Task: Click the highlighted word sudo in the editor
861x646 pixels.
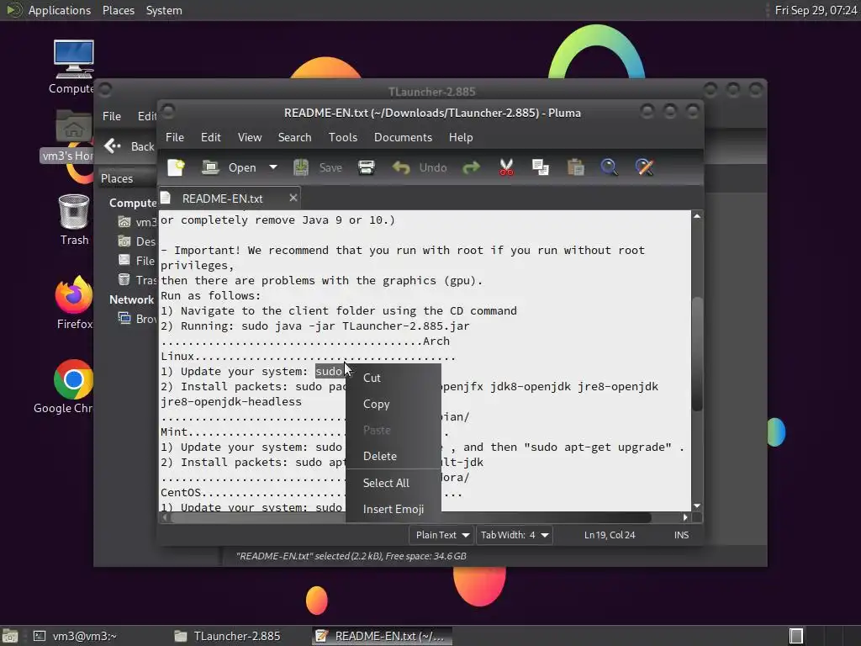Action: [x=329, y=371]
